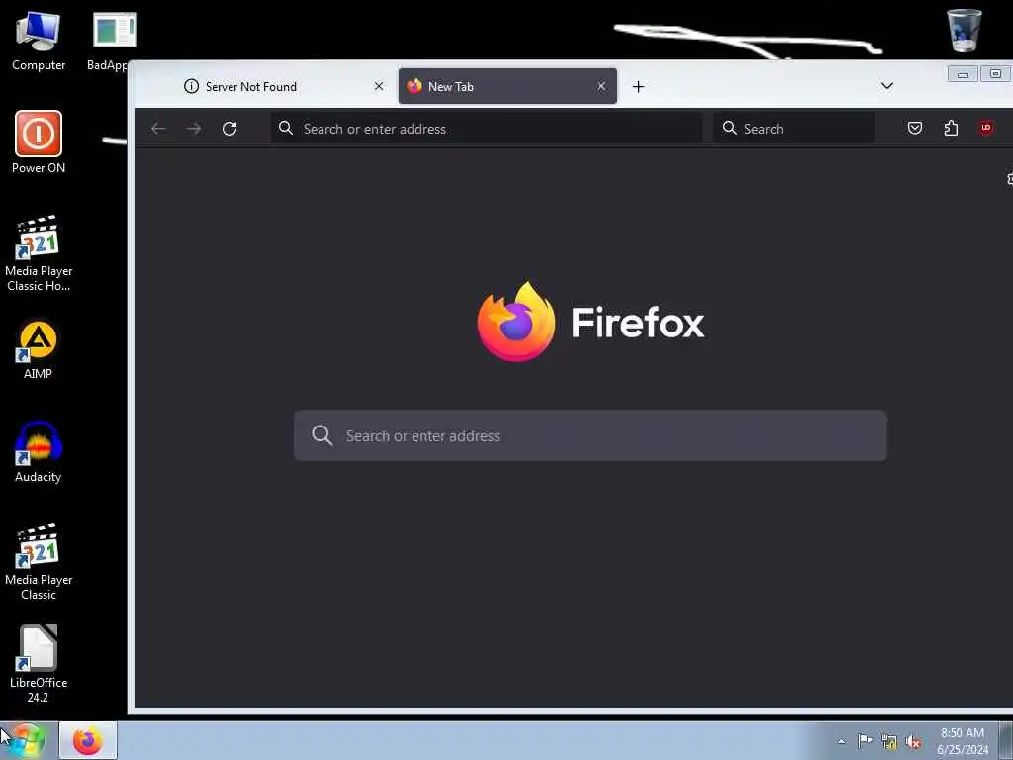The width and height of the screenshot is (1013, 760).
Task: Show hidden system tray icons
Action: [841, 741]
